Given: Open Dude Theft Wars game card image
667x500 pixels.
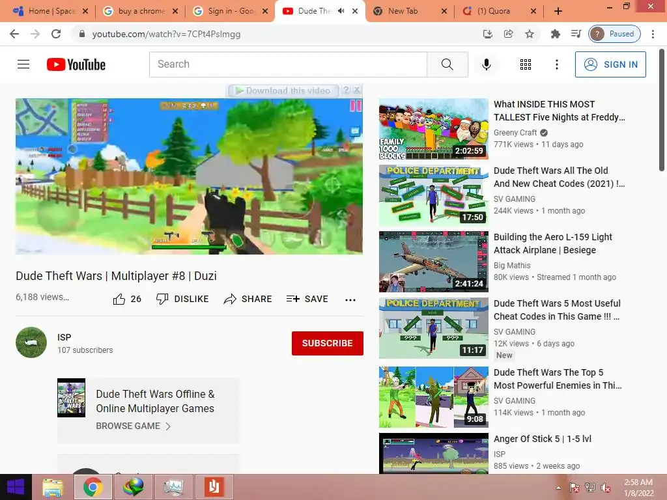Looking at the screenshot, I should [x=71, y=398].
